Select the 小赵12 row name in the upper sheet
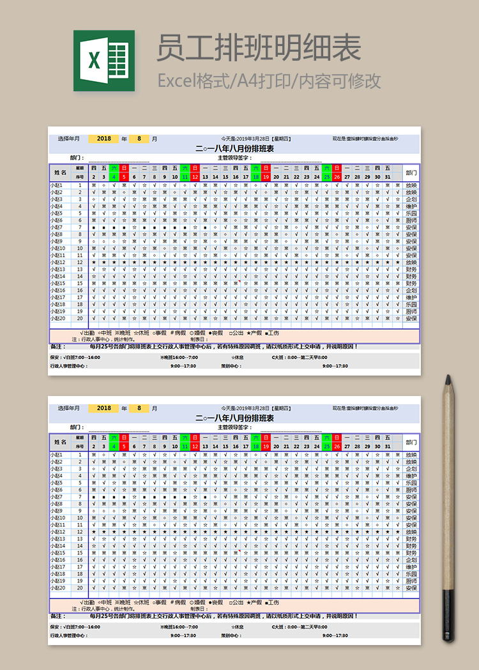The width and height of the screenshot is (479, 670). coord(57,263)
